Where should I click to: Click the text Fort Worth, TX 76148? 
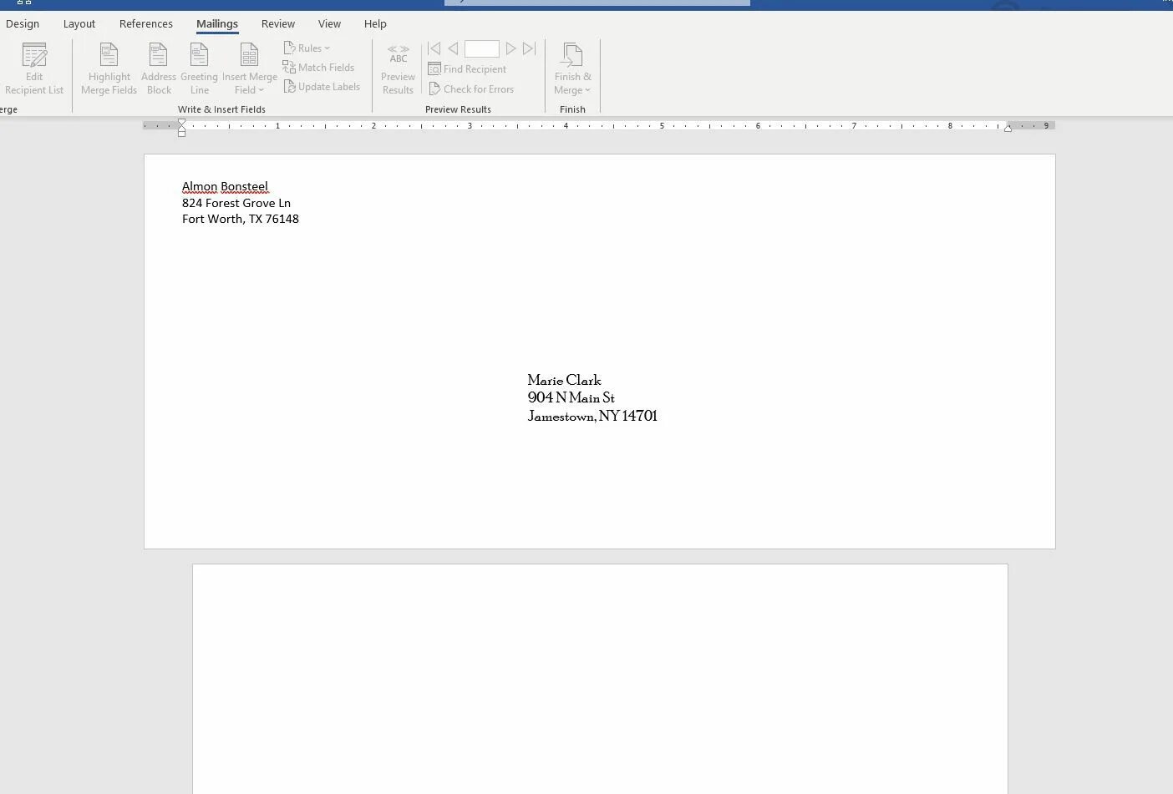(x=241, y=219)
